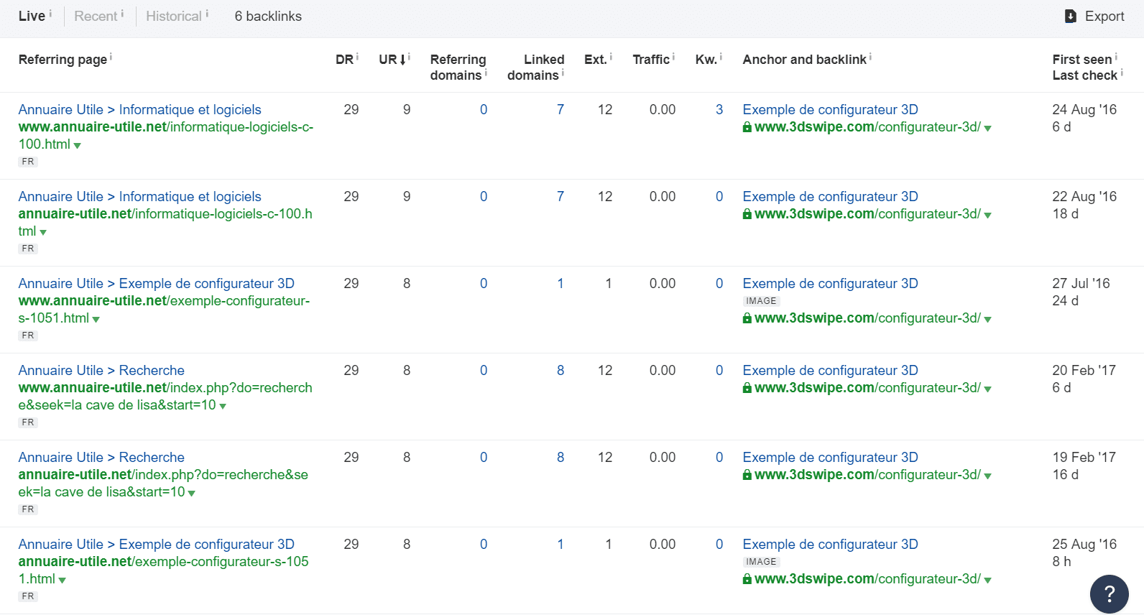Switch to the Historical tab
Viewport: 1144px width, 615px height.
coord(173,17)
